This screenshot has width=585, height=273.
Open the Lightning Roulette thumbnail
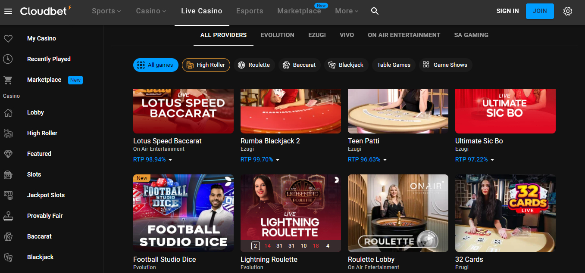tap(291, 213)
